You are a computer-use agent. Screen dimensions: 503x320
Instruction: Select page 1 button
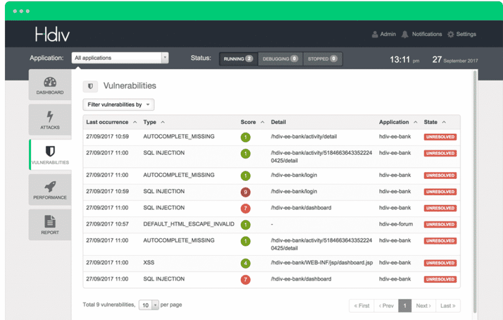405,306
